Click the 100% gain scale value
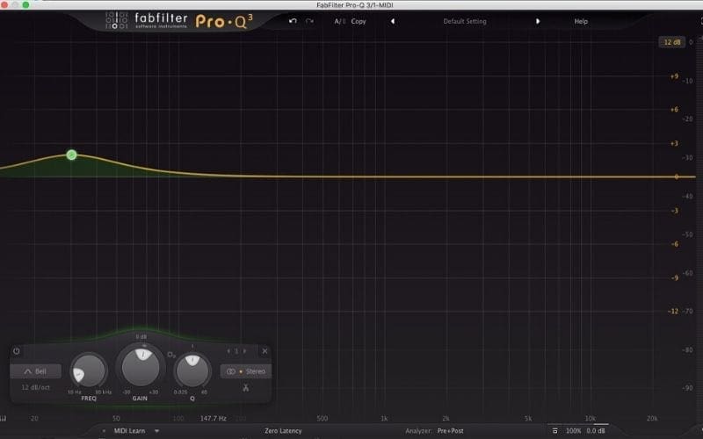This screenshot has height=439, width=703. click(574, 431)
